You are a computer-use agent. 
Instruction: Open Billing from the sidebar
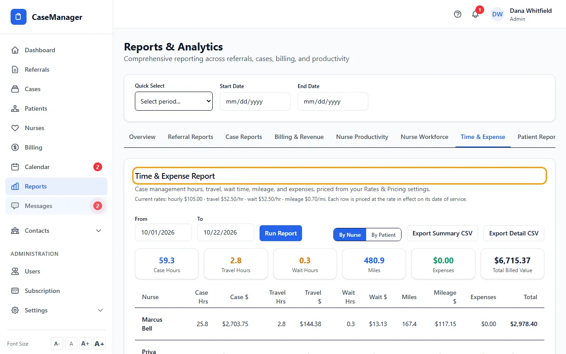tap(56, 147)
